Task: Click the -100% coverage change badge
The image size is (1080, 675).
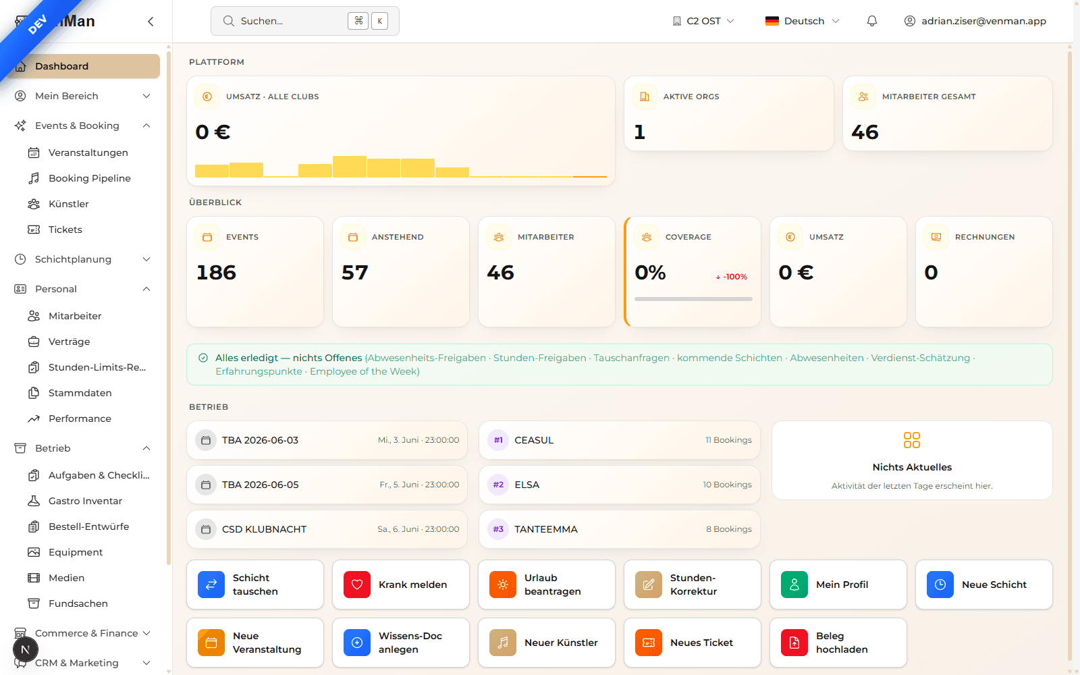Action: [x=732, y=277]
